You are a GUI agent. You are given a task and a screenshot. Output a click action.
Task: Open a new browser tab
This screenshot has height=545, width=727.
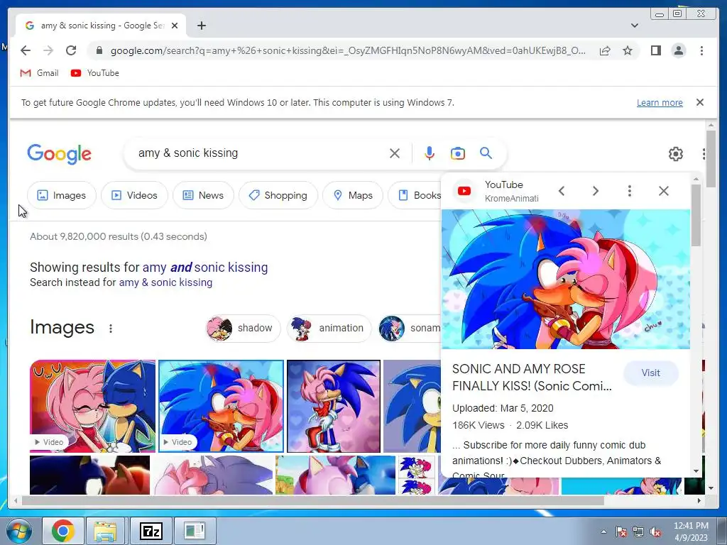click(201, 26)
